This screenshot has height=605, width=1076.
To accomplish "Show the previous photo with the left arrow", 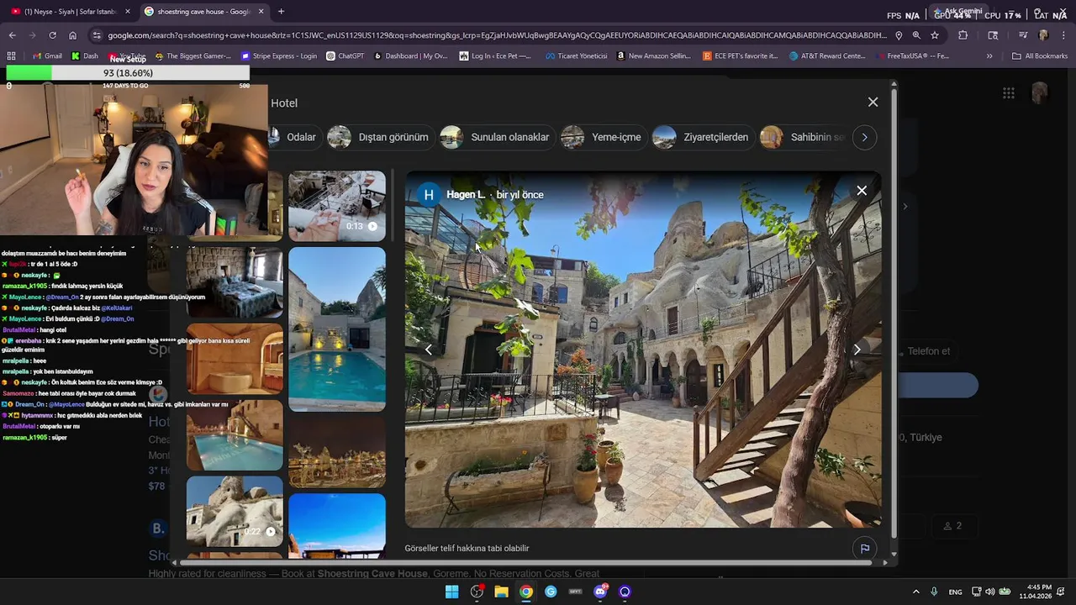I will 428,350.
